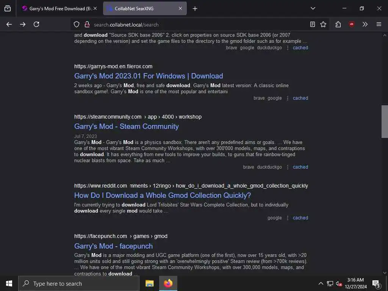The image size is (388, 291).
Task: Open cached link for filerox result
Action: (x=300, y=98)
